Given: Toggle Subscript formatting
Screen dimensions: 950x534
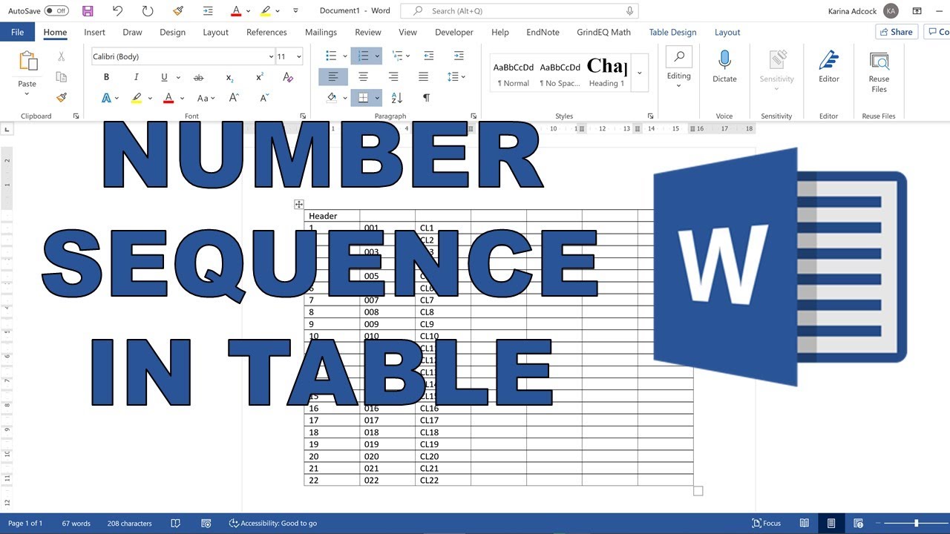Looking at the screenshot, I should (x=230, y=77).
